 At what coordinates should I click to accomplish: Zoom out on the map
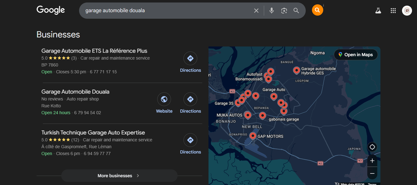coord(372,173)
